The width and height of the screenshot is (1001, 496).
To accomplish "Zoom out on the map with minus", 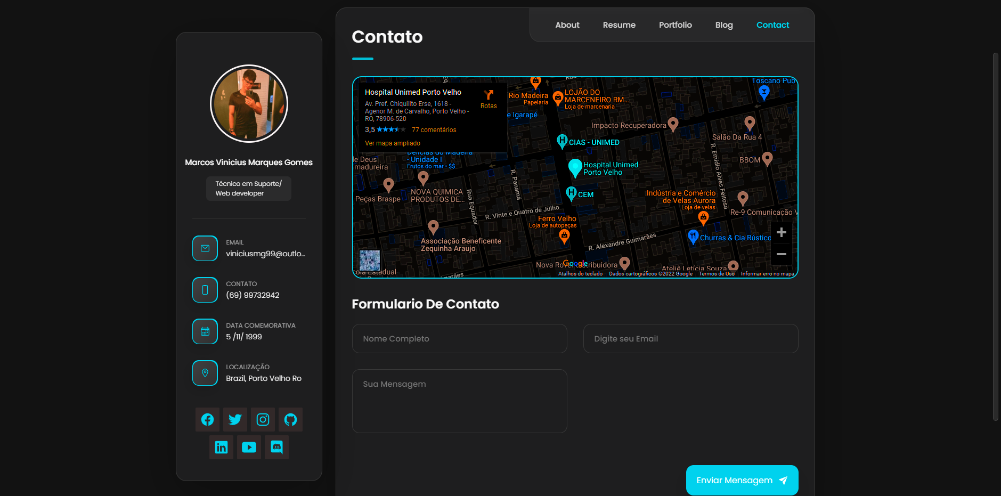I will tap(782, 254).
